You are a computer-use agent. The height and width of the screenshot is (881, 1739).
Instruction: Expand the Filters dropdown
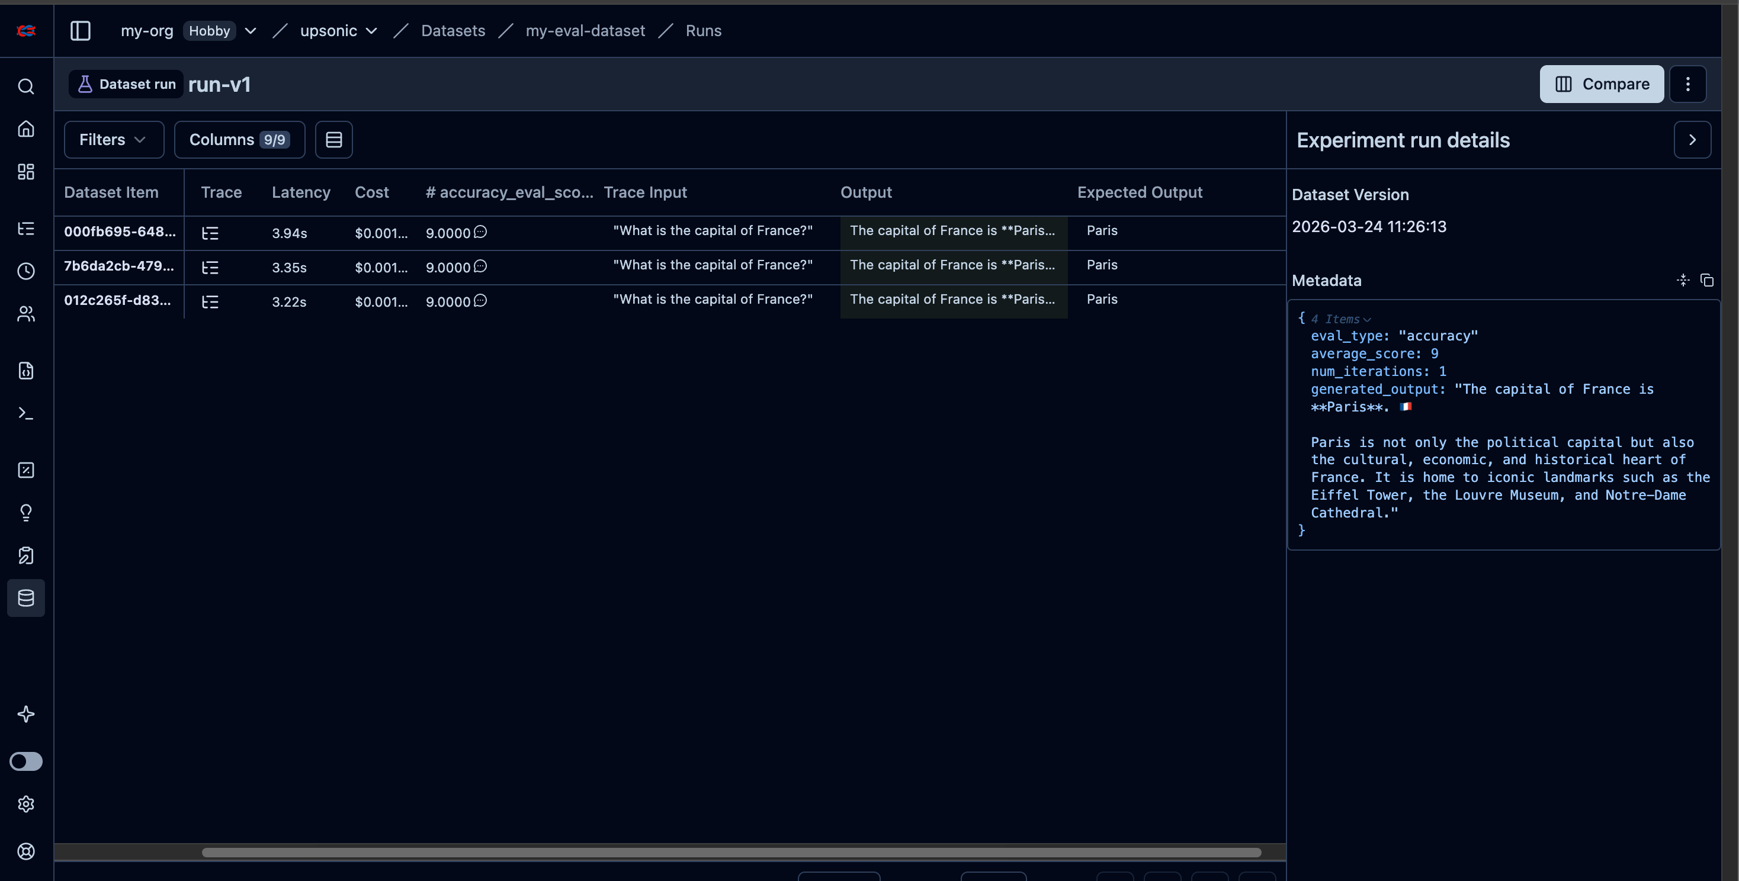point(113,140)
